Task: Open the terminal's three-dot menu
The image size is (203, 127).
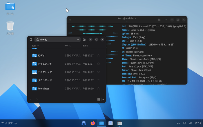Action: (165, 20)
